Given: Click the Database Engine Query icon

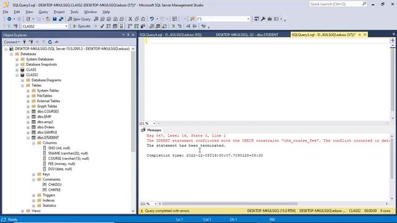Looking at the screenshot, I should 96,19.
